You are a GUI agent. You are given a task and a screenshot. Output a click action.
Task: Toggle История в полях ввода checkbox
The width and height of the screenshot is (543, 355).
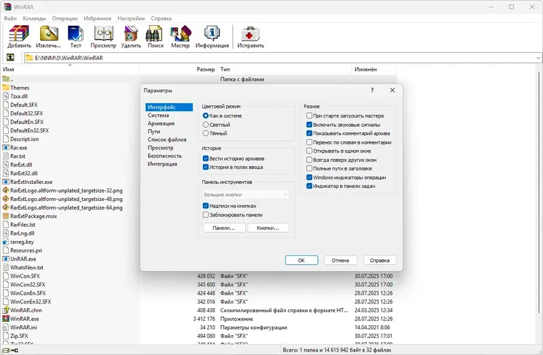coord(206,167)
